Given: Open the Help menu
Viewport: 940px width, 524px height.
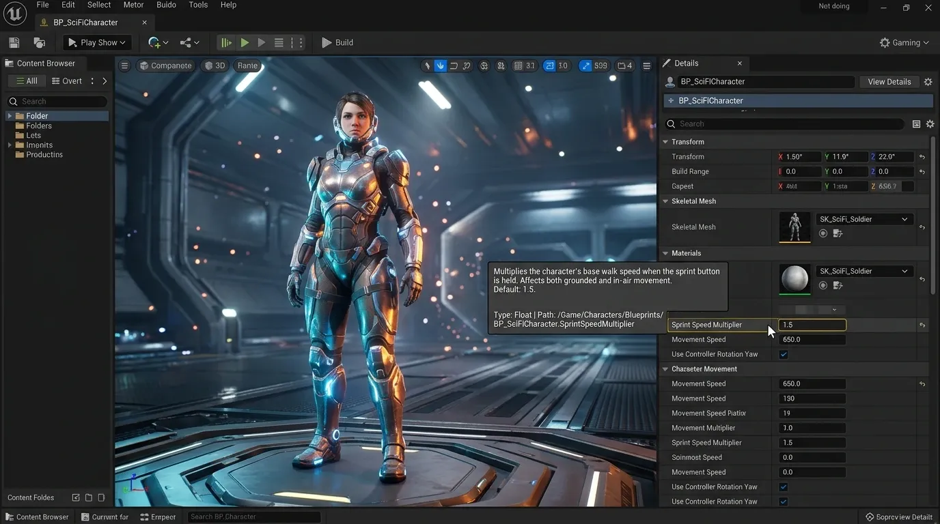Looking at the screenshot, I should coord(228,5).
